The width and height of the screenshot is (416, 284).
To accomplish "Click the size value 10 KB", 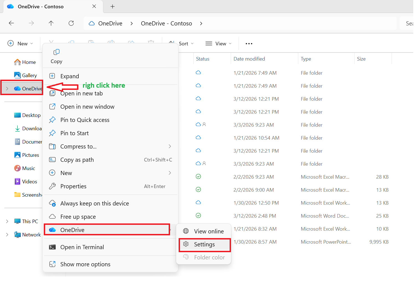I will 382,229.
